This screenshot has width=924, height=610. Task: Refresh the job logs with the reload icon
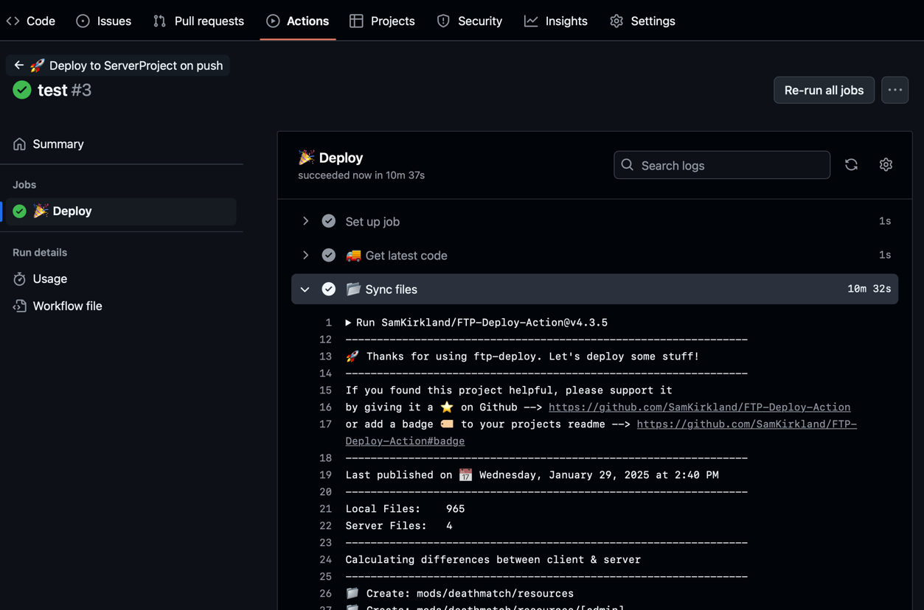pos(851,165)
